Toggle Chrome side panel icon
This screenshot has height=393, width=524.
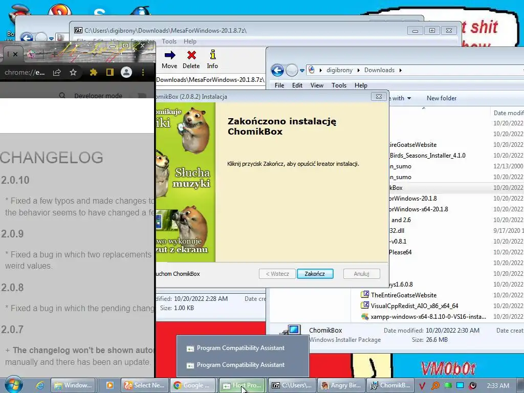[110, 73]
